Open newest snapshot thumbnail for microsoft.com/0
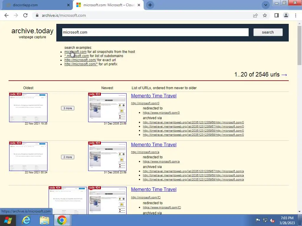Image resolution: width=302 pixels, height=226 pixels. [107, 108]
